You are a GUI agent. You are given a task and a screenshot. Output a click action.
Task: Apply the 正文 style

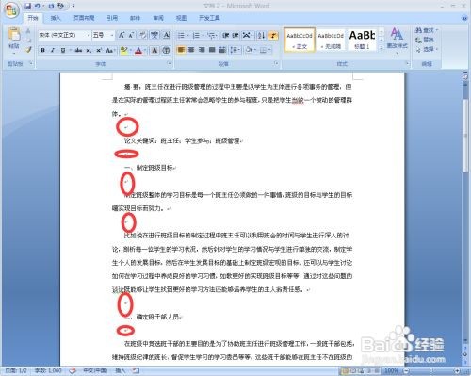300,40
